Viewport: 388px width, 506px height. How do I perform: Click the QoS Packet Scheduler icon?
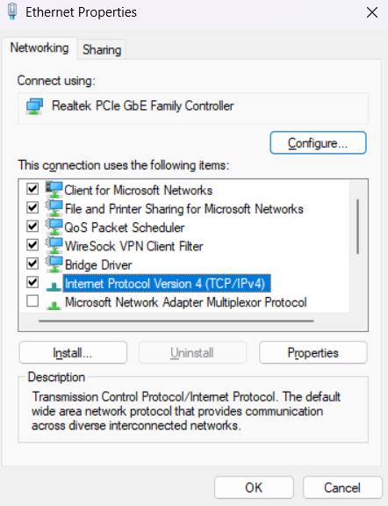tap(54, 227)
